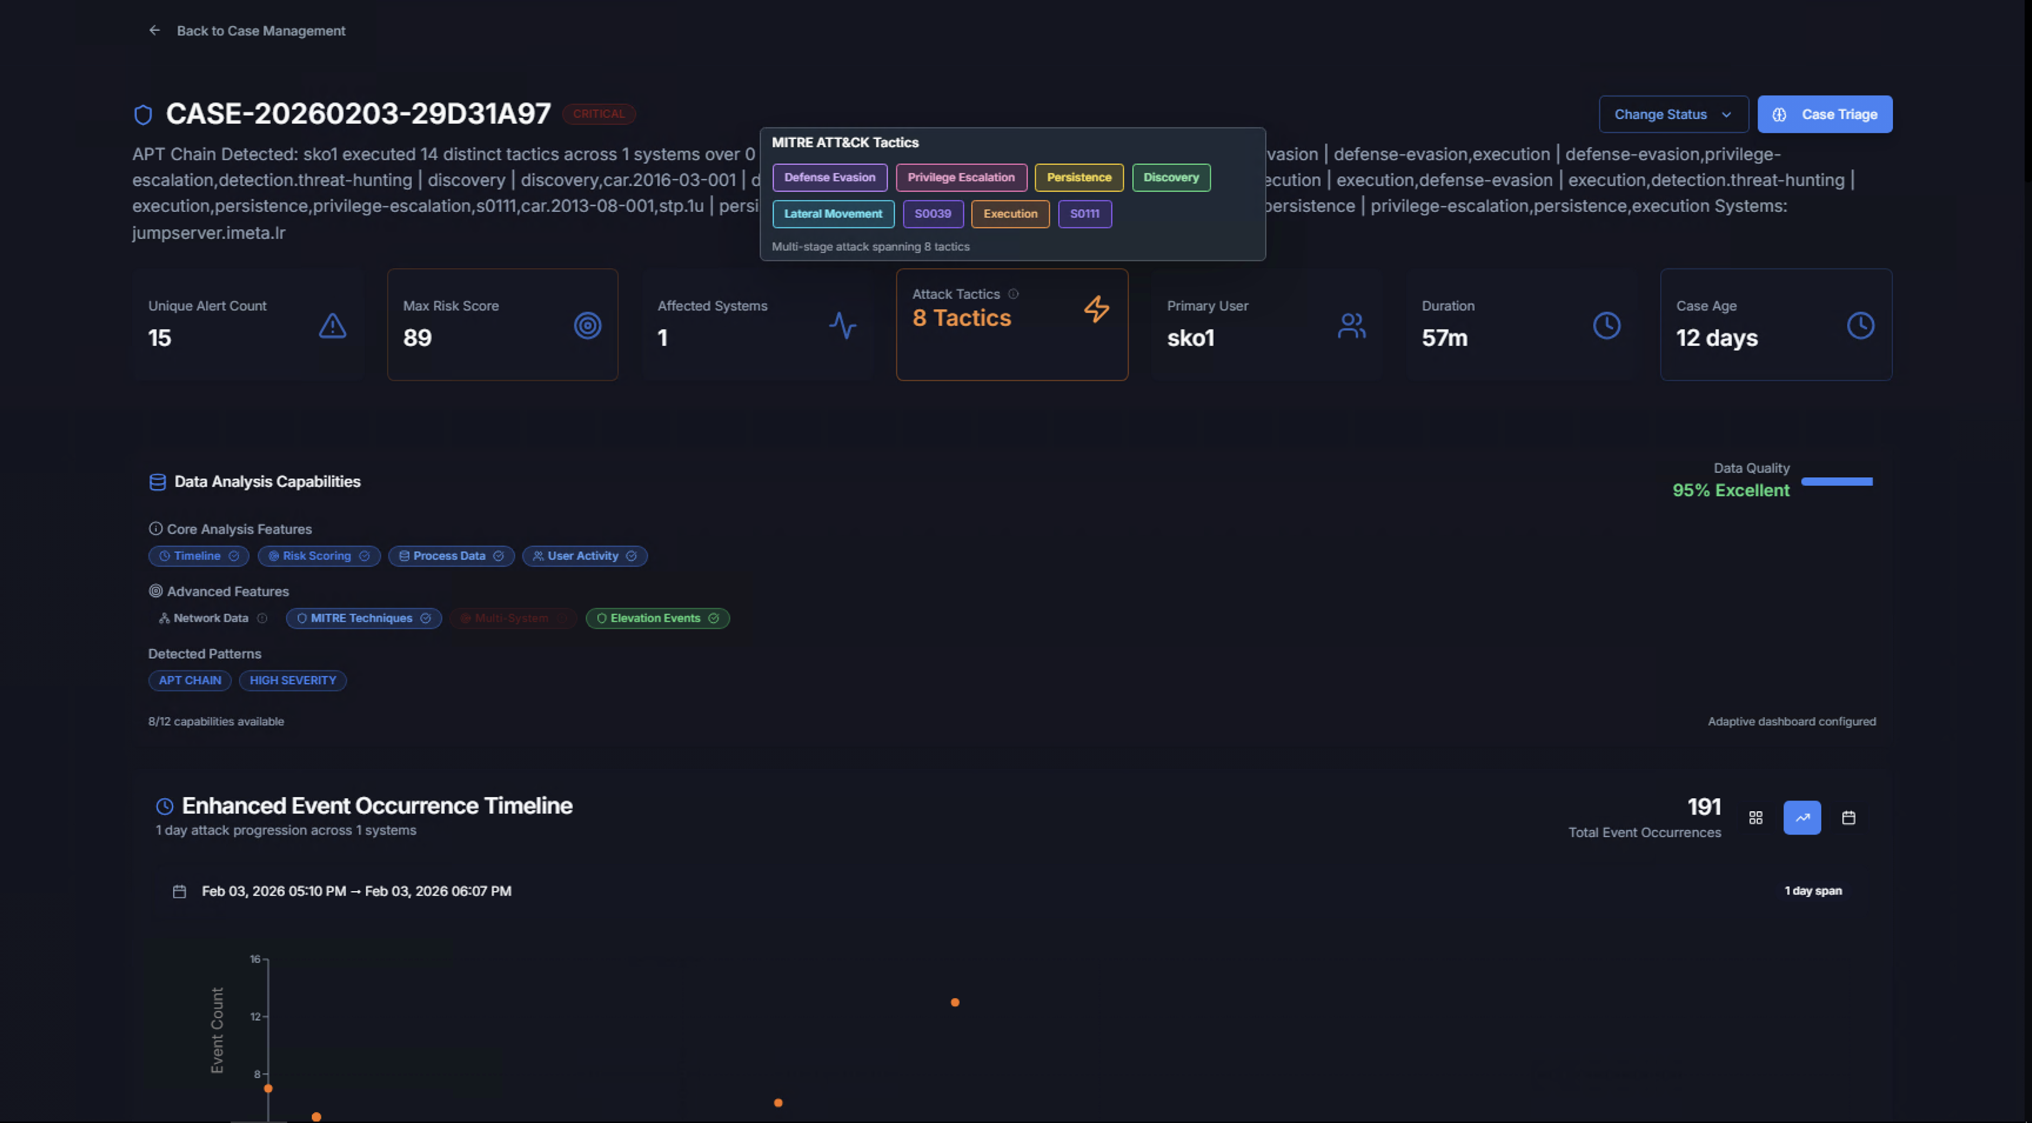Switch to grid view of timeline
The image size is (2032, 1123).
(x=1755, y=818)
